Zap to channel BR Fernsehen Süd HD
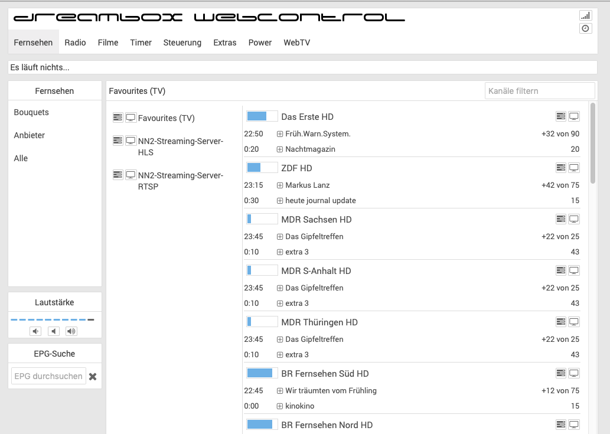The height and width of the screenshot is (434, 610). (x=325, y=374)
